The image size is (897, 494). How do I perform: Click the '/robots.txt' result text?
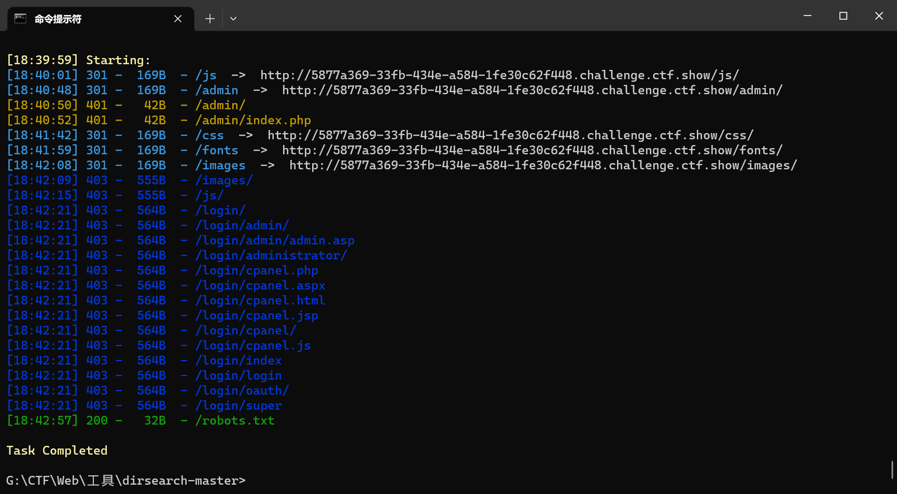click(235, 420)
